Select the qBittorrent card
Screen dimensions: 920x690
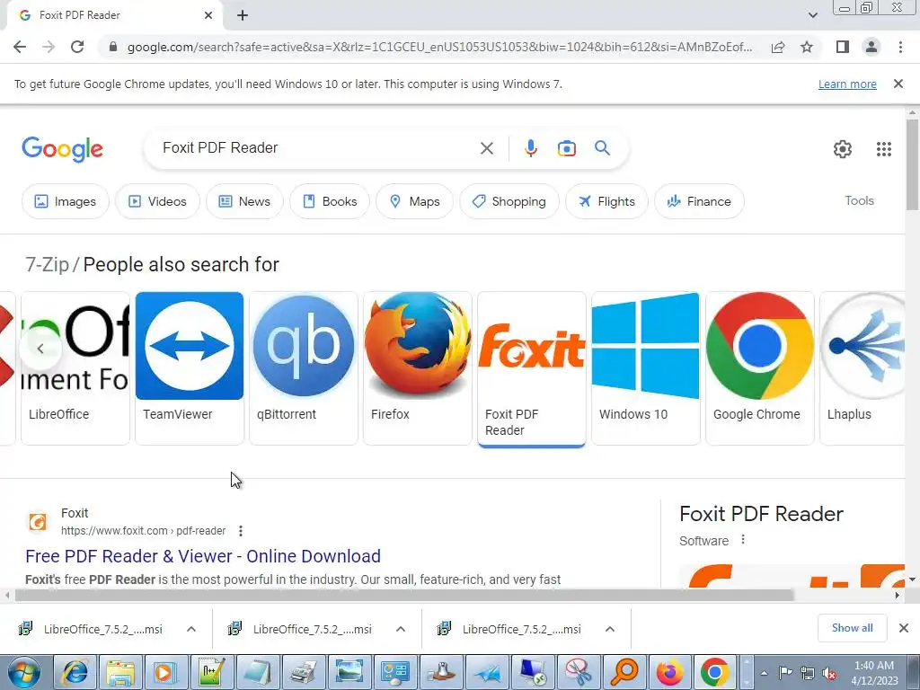point(304,367)
